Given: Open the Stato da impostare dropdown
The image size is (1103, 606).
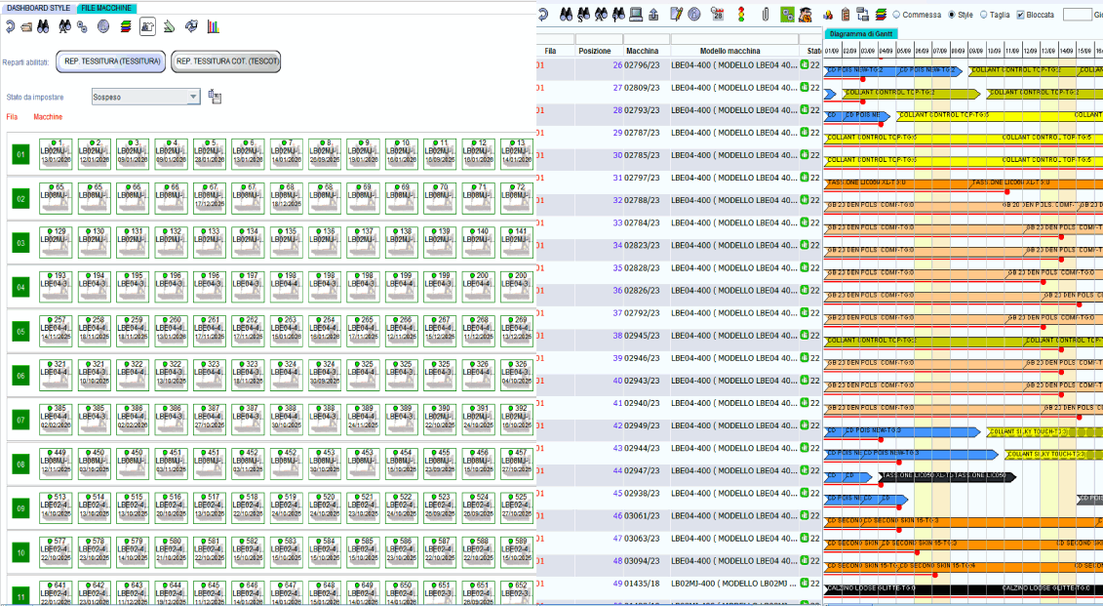Looking at the screenshot, I should (x=146, y=98).
